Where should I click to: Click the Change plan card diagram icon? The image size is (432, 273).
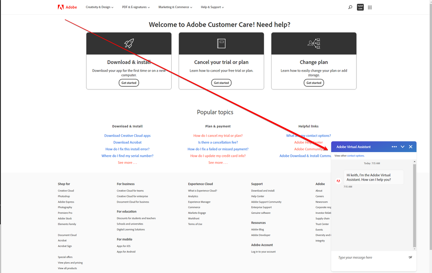pos(314,44)
